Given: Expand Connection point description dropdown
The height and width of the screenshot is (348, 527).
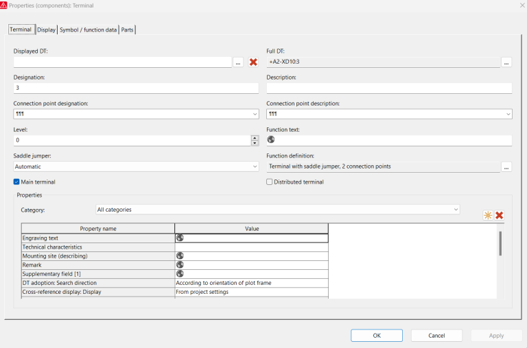Looking at the screenshot, I should point(508,114).
